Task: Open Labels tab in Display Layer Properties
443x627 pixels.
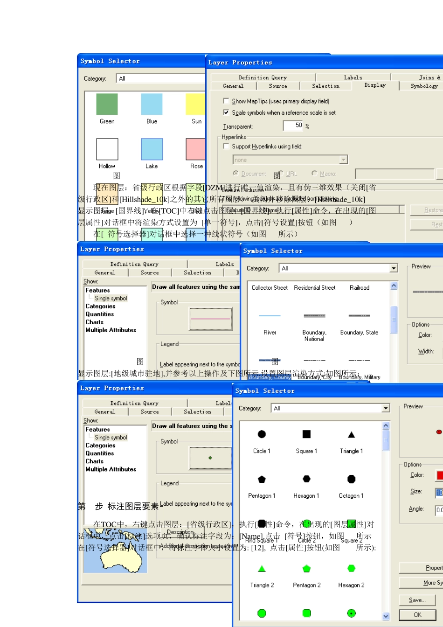Action: [x=353, y=78]
